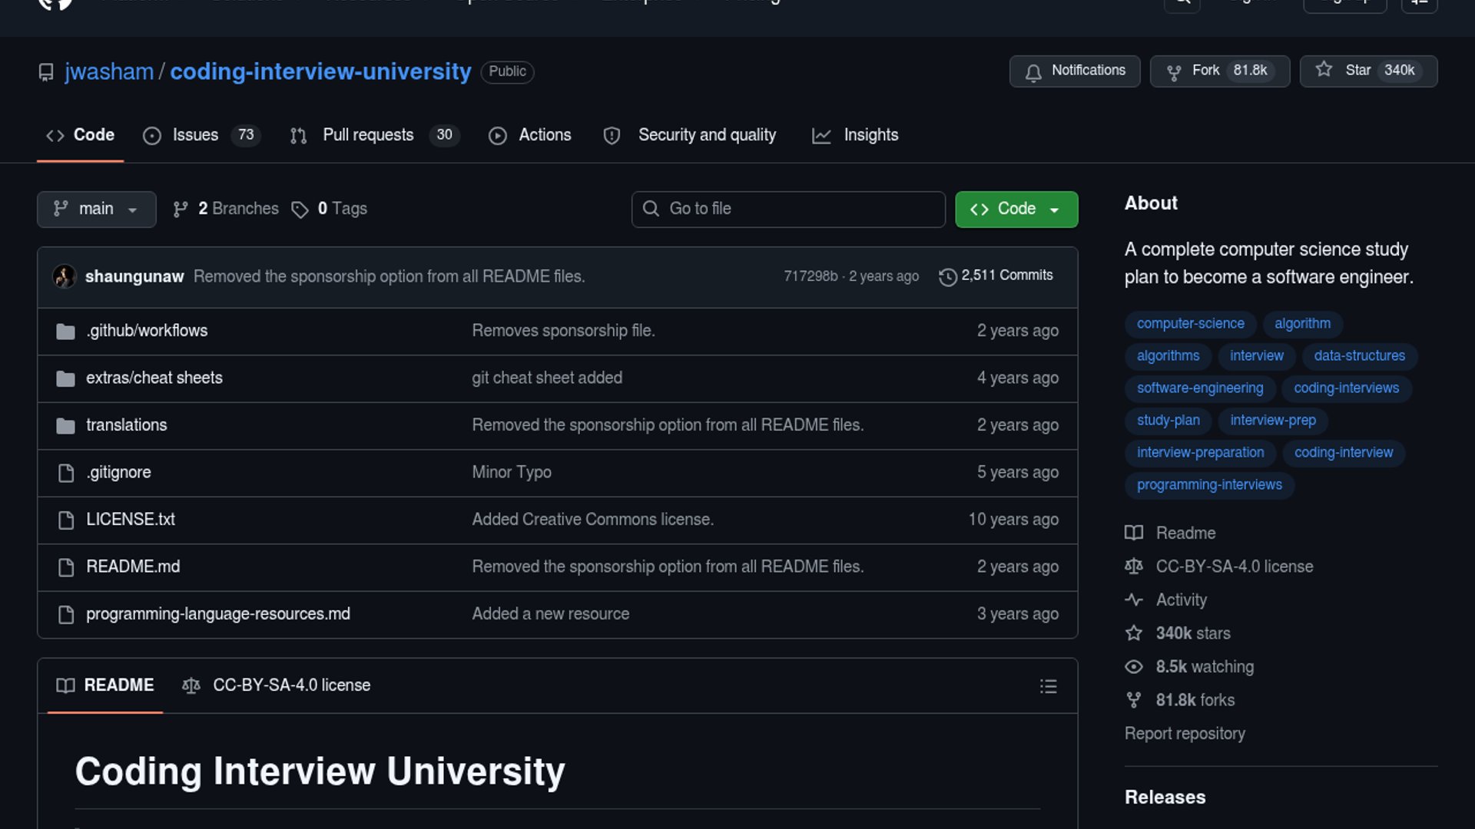Click the eye icon beside 8.5k watching
The width and height of the screenshot is (1475, 829).
coord(1134,667)
